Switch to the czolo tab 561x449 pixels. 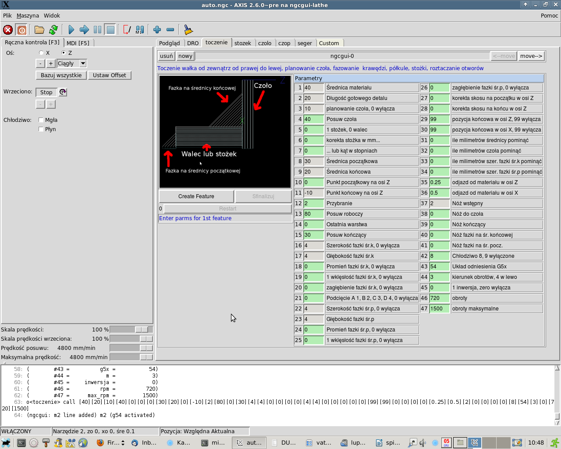(265, 43)
